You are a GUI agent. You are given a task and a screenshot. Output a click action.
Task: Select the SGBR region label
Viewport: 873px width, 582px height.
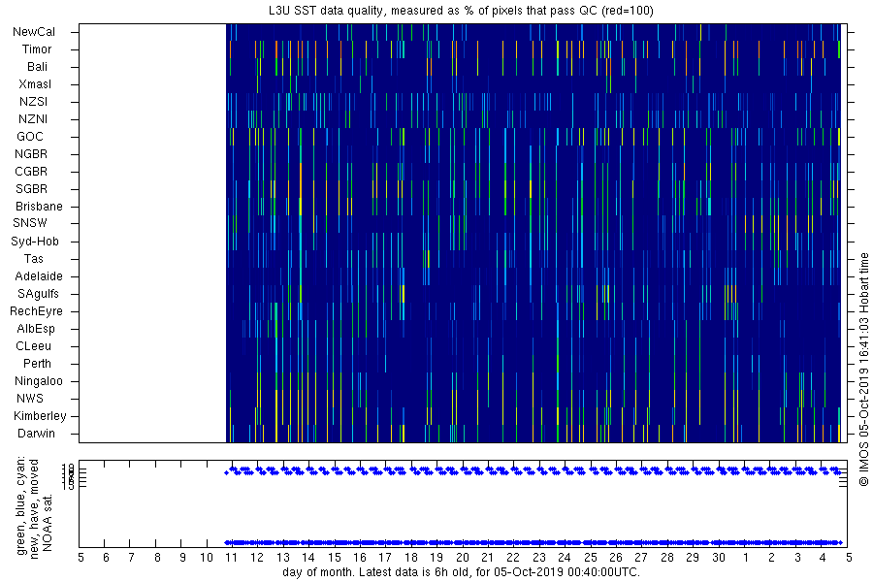click(31, 189)
